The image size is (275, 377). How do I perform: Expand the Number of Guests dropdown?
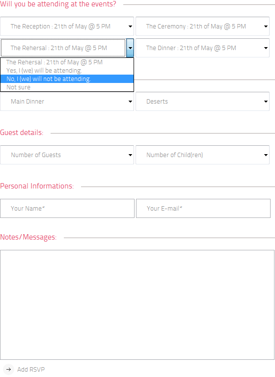point(67,155)
